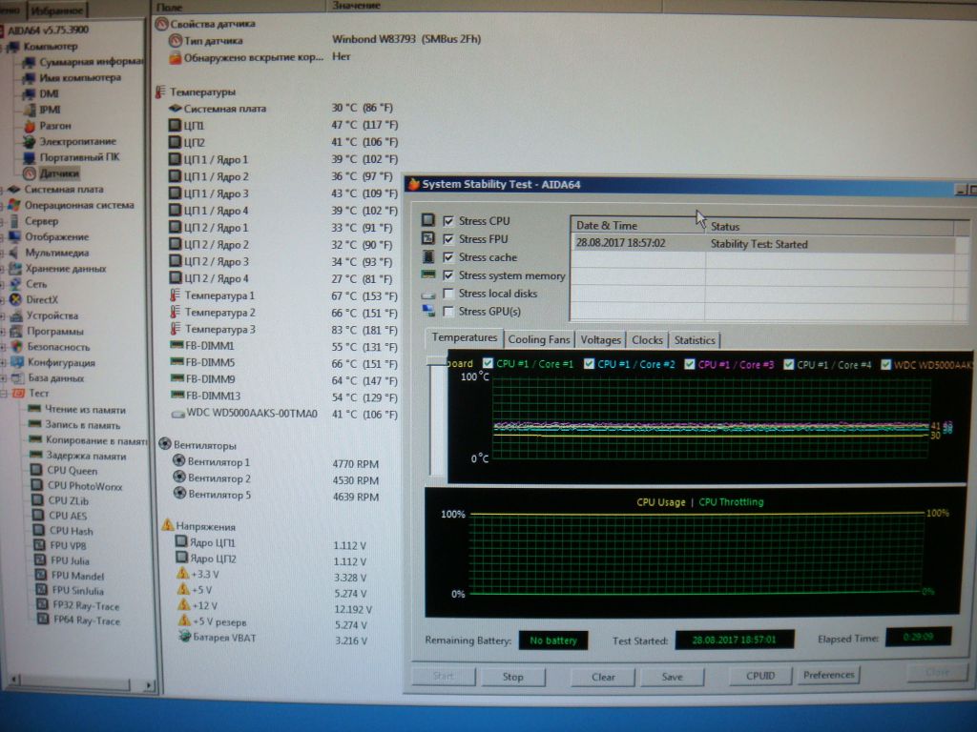
Task: Click the Разгон flame icon
Action: [x=30, y=126]
